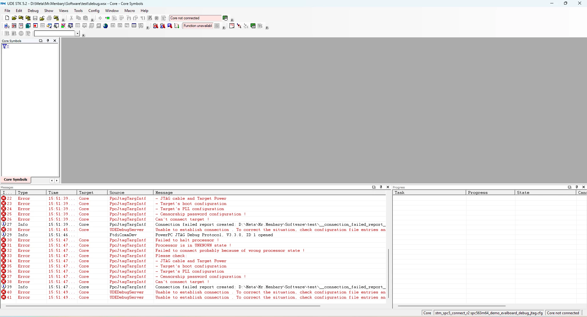Open the Debug menu
This screenshot has width=587, height=317.
pyautogui.click(x=33, y=10)
